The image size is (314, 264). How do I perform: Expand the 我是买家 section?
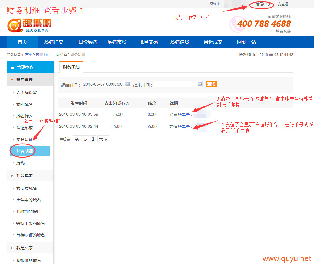click(x=12, y=248)
